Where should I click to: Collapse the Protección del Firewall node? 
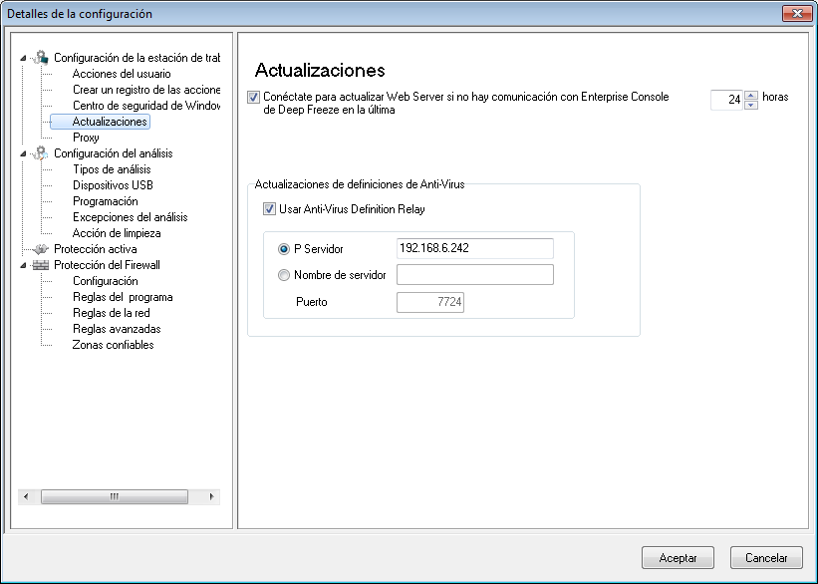pyautogui.click(x=23, y=266)
